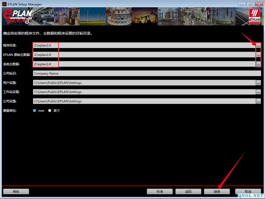Click the red EPLAN logo at top right
265x199 pixels.
[254, 16]
